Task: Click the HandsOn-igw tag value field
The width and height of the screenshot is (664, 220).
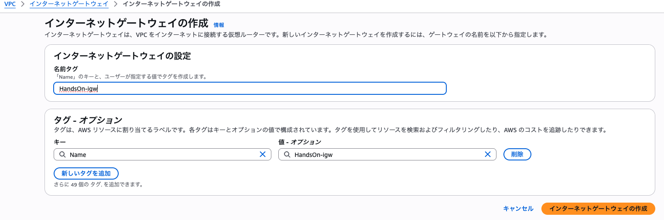Action: [387, 154]
